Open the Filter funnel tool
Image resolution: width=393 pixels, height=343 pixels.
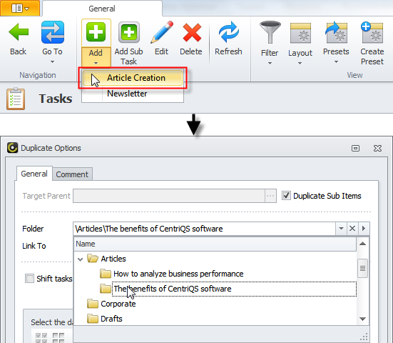click(270, 32)
